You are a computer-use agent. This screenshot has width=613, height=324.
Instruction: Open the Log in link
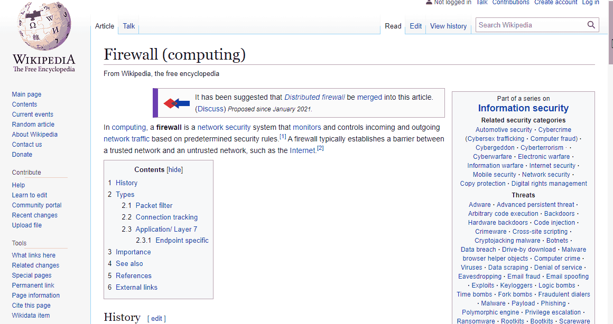point(591,2)
